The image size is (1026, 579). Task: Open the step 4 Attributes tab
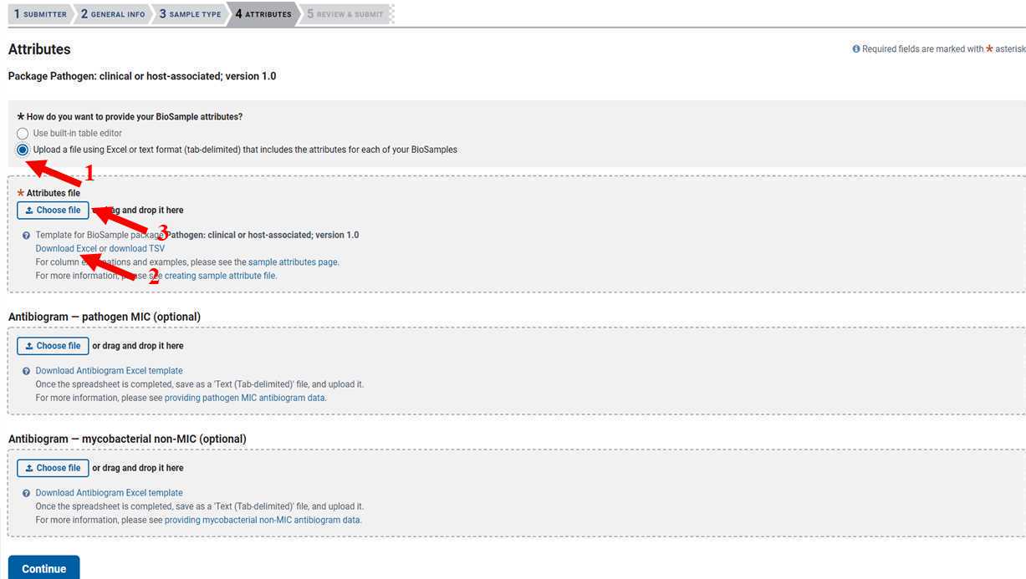point(263,14)
